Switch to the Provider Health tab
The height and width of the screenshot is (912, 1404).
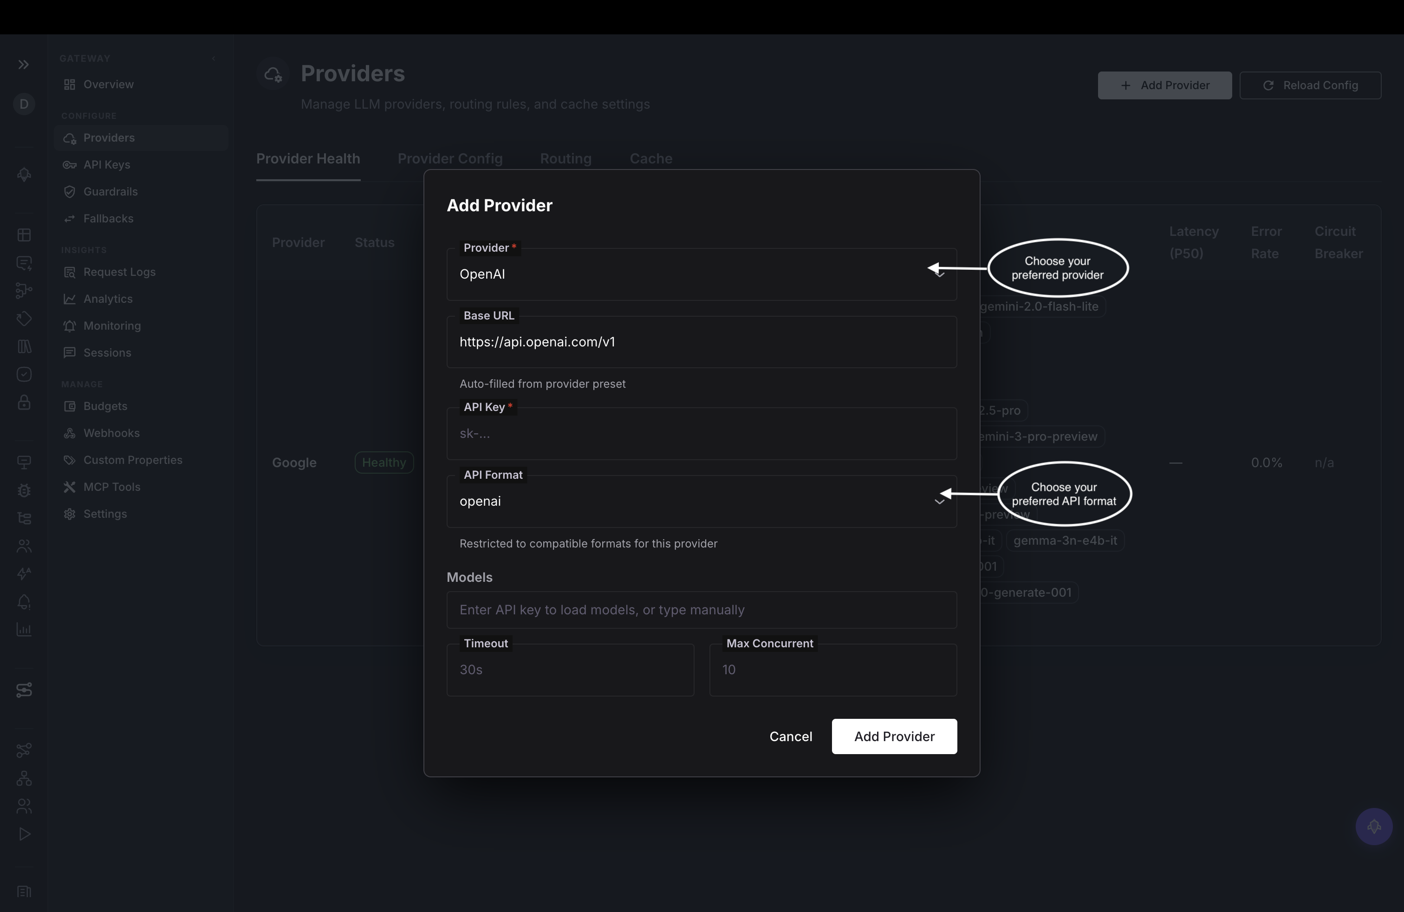coord(308,159)
